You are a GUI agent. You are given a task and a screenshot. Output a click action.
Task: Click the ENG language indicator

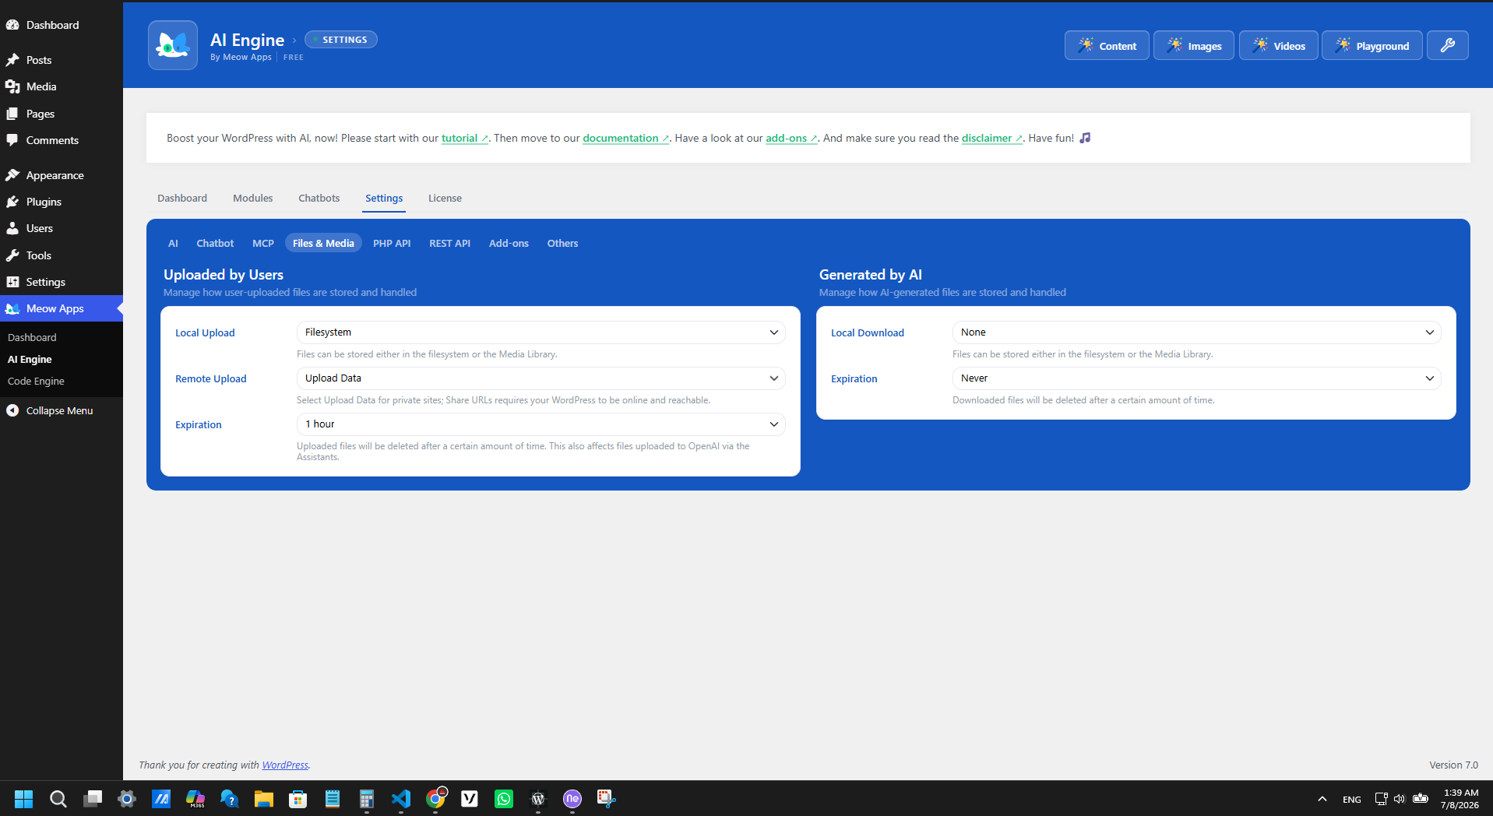pos(1352,800)
